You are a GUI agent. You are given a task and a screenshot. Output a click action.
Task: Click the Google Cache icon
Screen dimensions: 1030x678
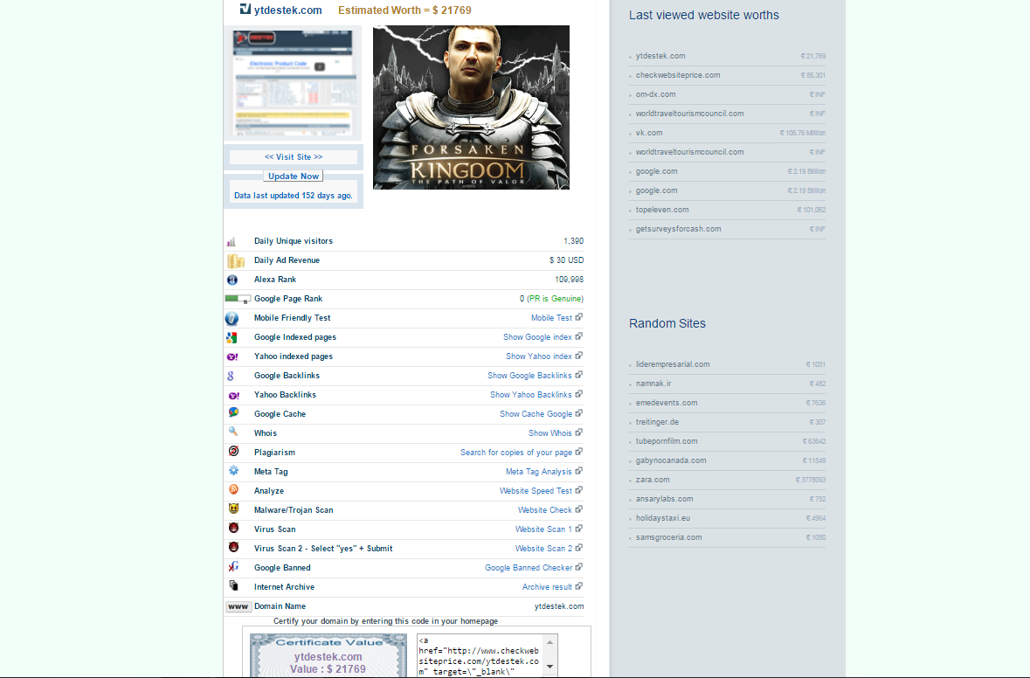click(x=233, y=412)
